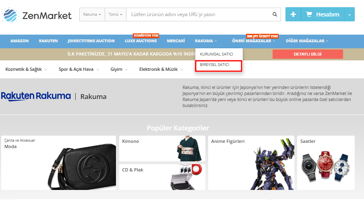The height and width of the screenshot is (200, 364).
Task: Expand Öneri Mağazalar menu
Action: point(254,41)
